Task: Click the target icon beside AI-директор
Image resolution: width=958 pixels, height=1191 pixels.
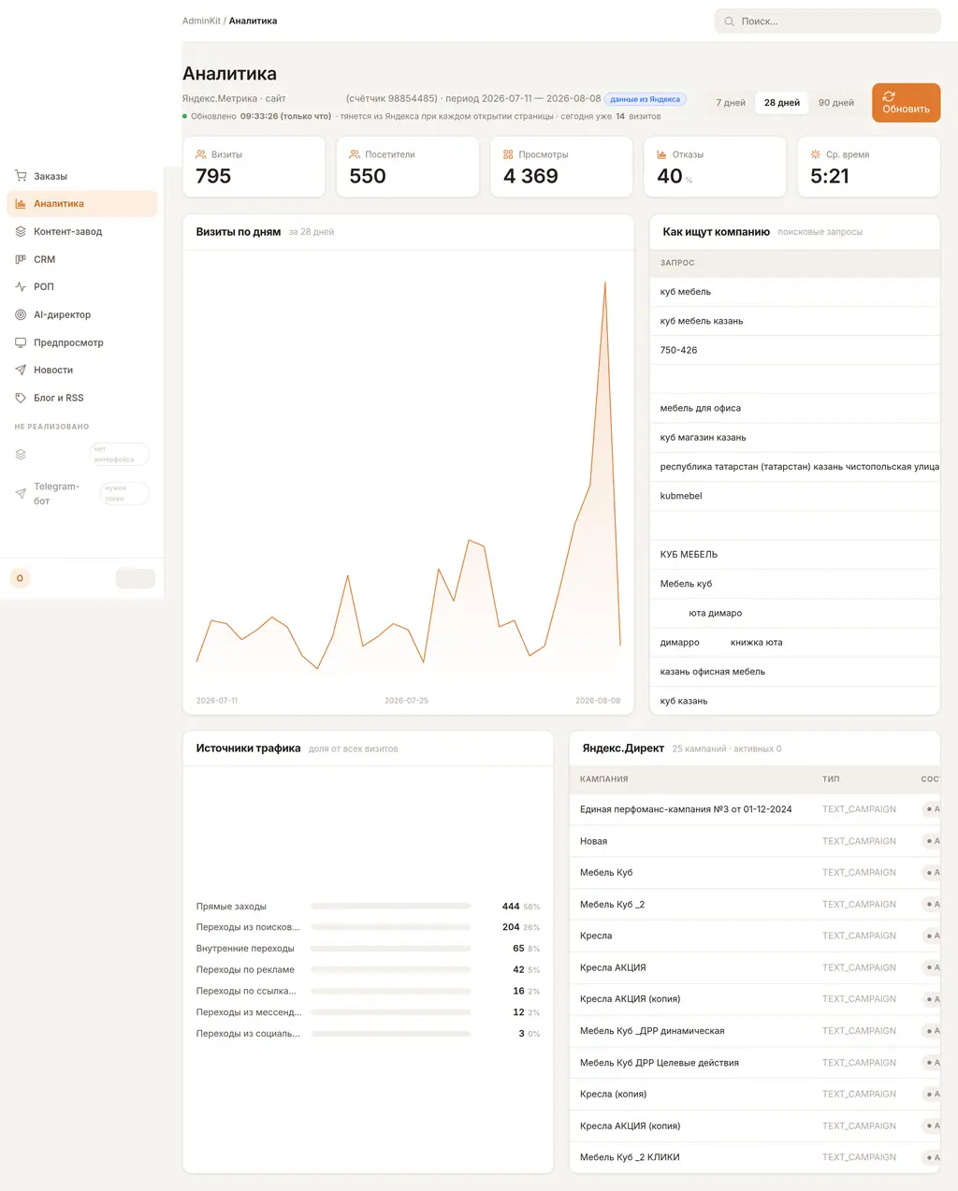Action: (21, 314)
